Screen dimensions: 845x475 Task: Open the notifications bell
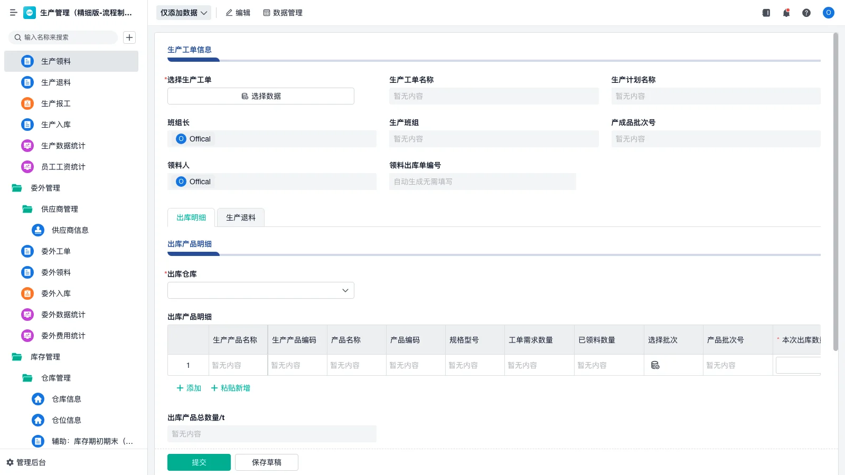[786, 13]
